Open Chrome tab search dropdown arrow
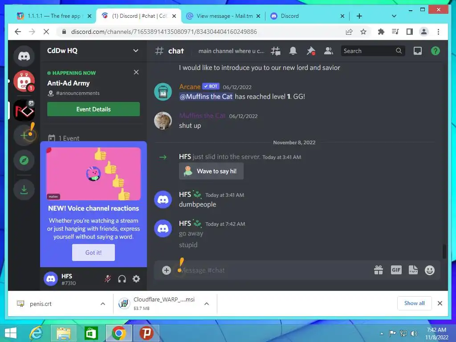The width and height of the screenshot is (456, 342). 394,16
